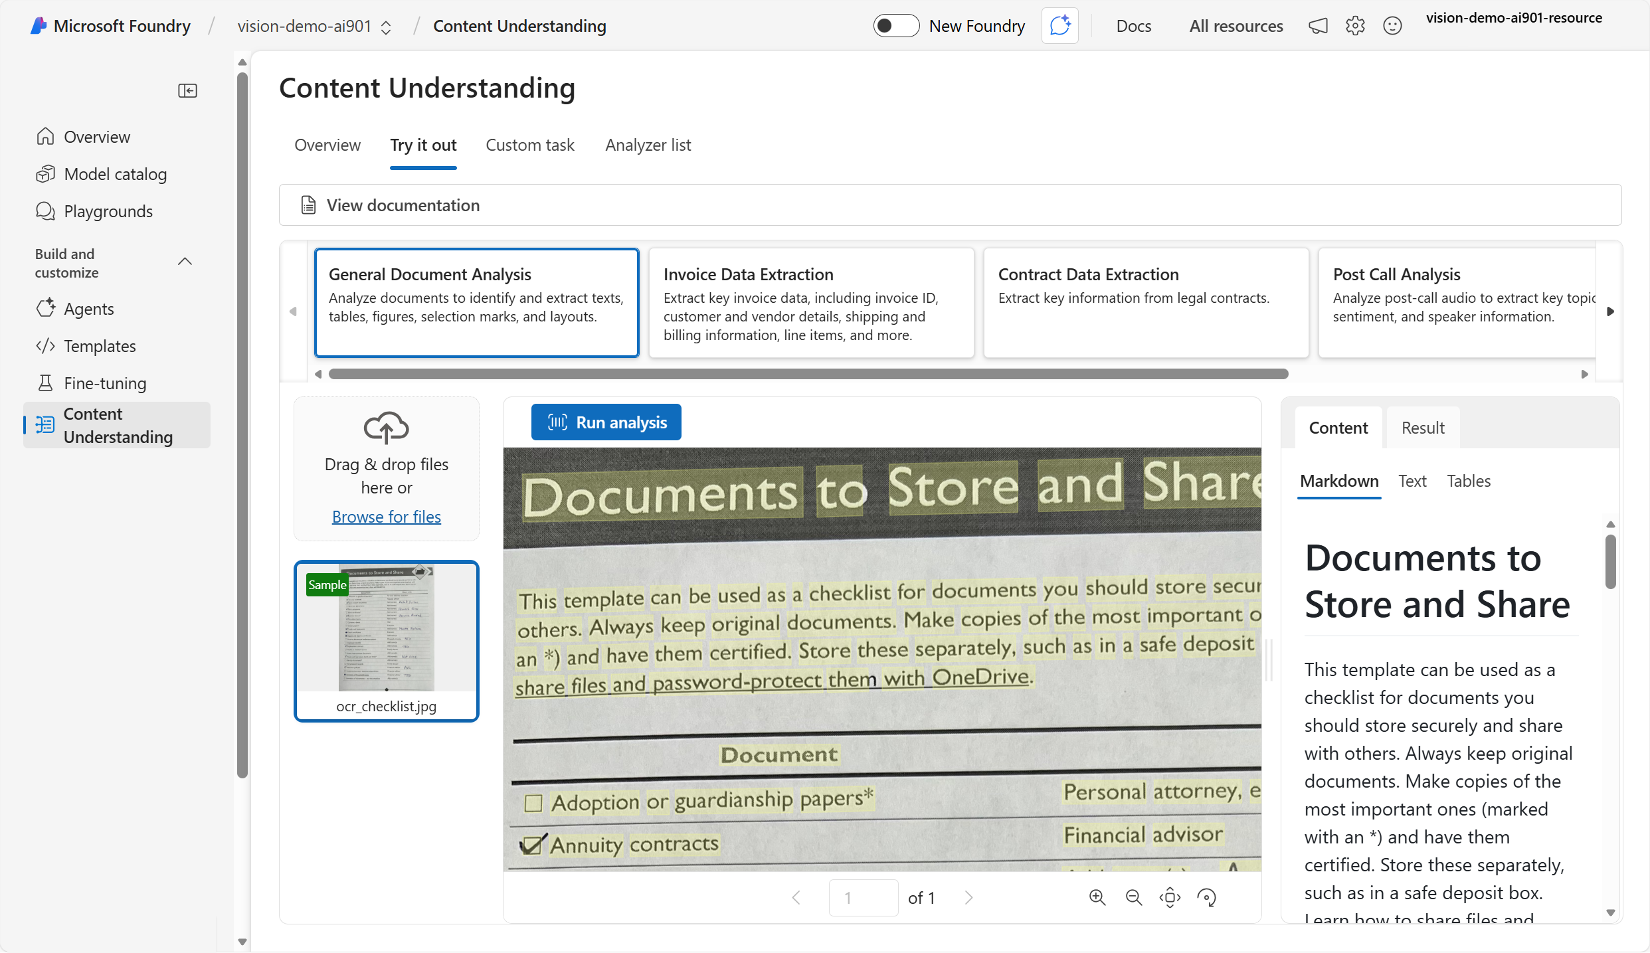Select the ocr_checklist.jpg sample thumbnail
Screen dimensions: 1650x953
point(386,641)
